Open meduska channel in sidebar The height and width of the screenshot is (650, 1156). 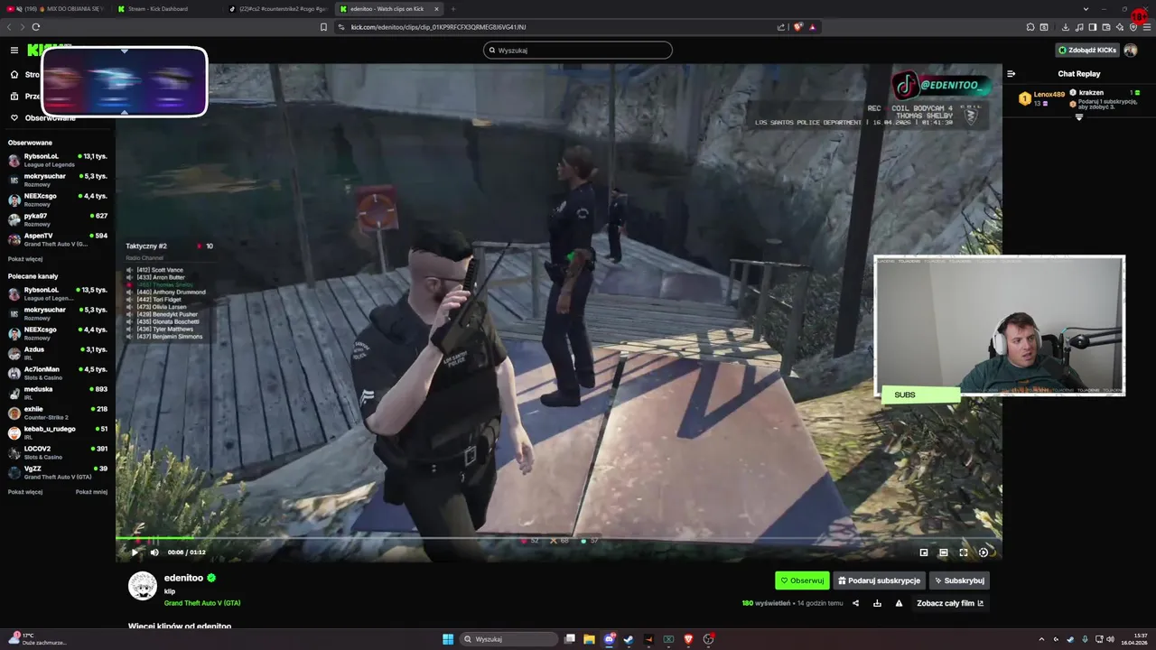(58, 394)
